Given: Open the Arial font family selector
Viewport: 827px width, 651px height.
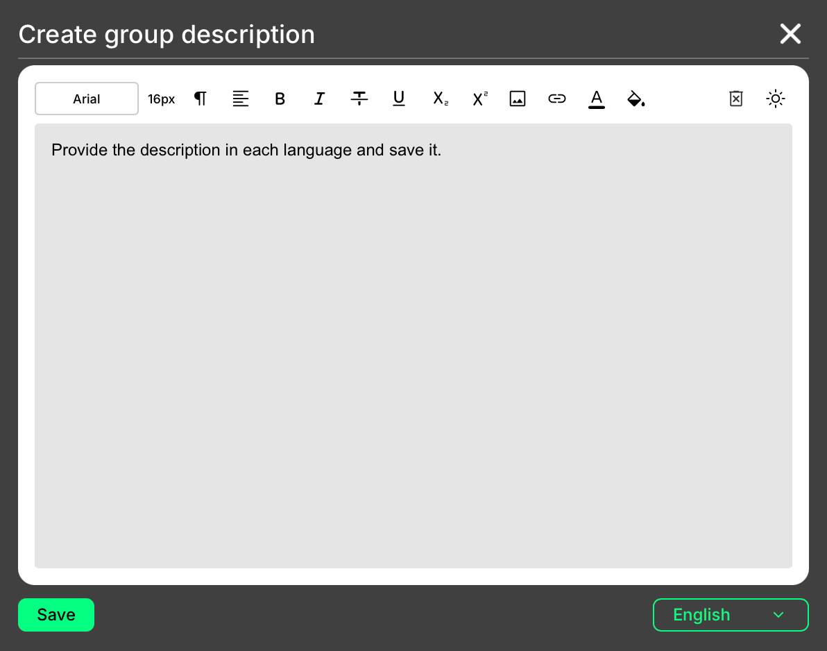Looking at the screenshot, I should click(87, 99).
